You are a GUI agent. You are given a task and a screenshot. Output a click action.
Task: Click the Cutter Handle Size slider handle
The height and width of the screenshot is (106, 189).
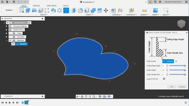click(185, 74)
